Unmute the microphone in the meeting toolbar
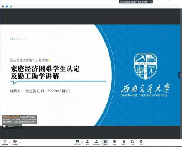The height and width of the screenshot is (147, 182). [5, 142]
